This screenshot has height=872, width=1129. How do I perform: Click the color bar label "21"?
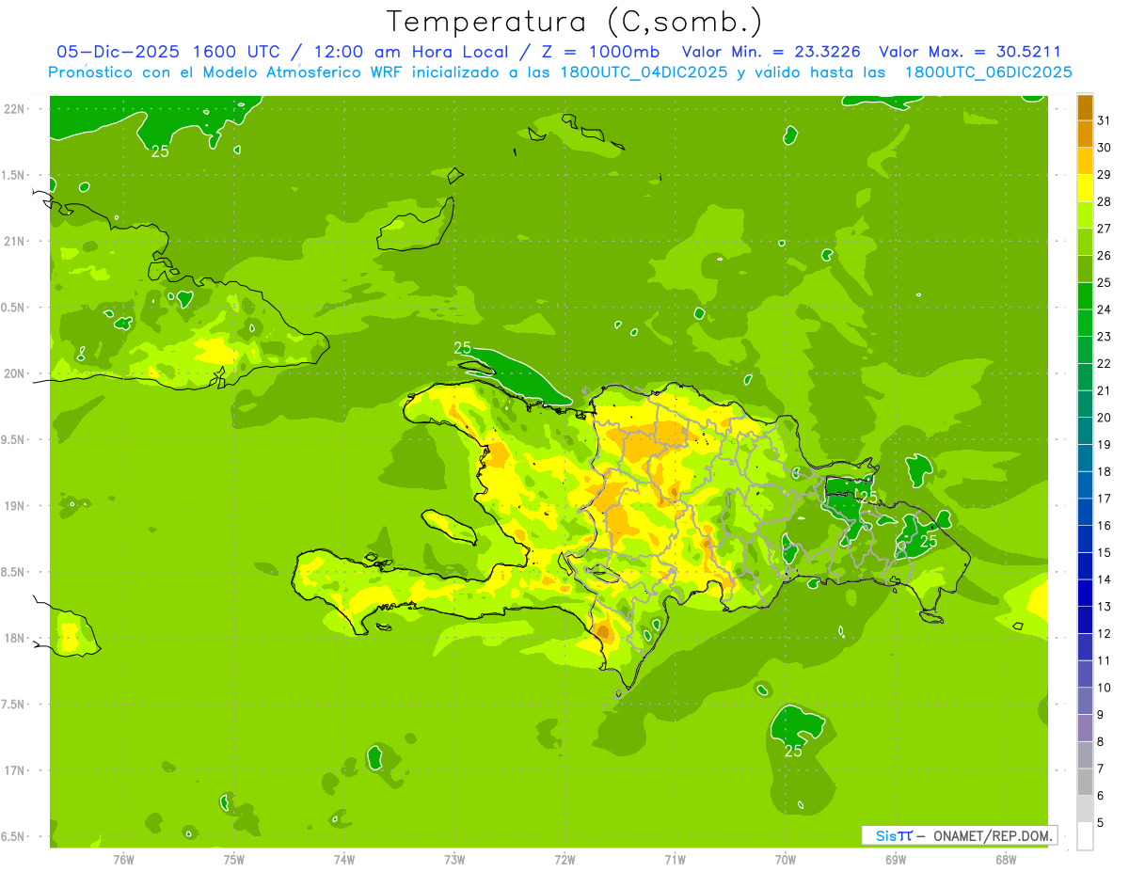tap(1105, 390)
